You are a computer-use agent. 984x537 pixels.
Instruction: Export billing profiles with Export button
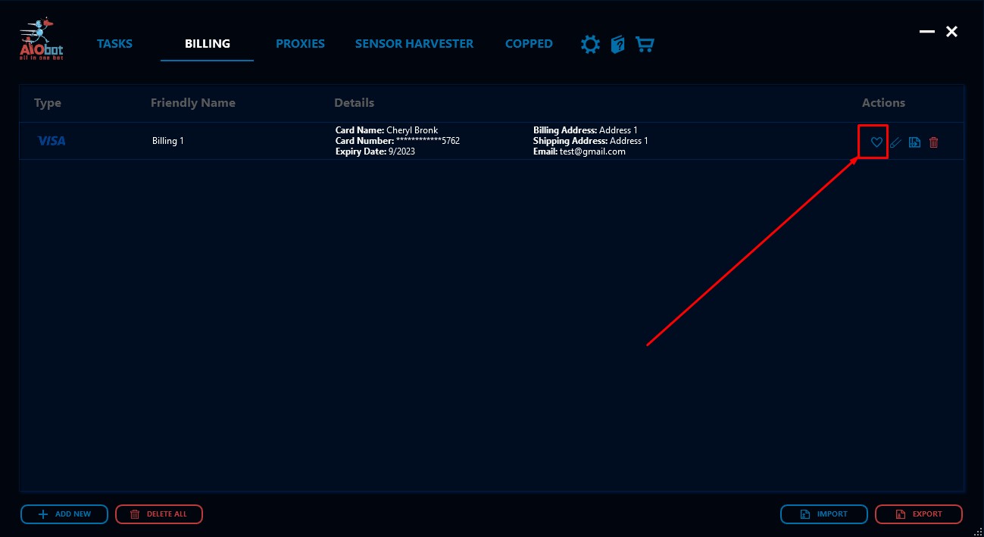tap(919, 514)
